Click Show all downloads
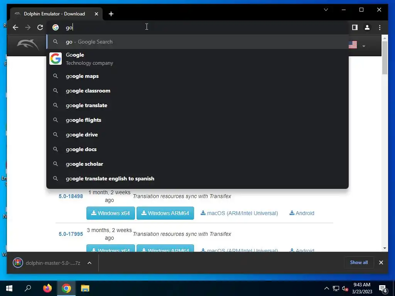 (x=359, y=262)
